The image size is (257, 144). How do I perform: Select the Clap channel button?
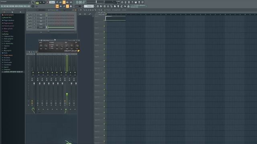click(x=41, y=18)
